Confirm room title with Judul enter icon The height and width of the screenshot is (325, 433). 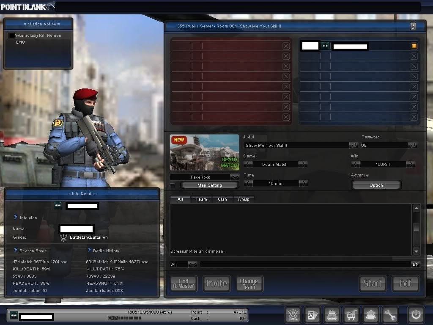[353, 145]
